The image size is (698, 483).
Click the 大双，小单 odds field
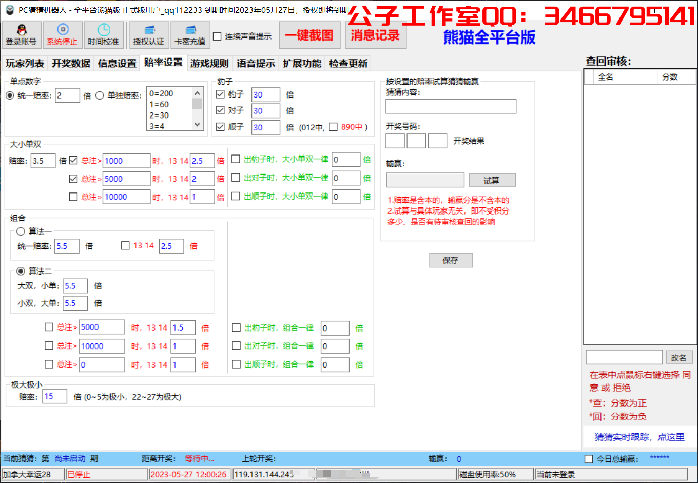pos(75,286)
